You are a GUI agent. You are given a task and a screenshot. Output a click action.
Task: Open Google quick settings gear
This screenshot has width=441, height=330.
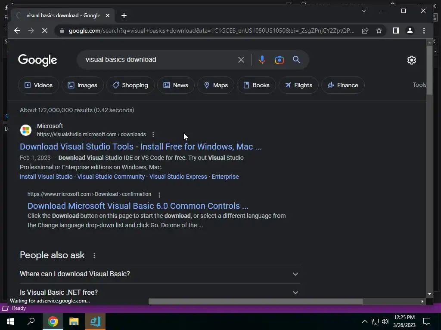click(411, 60)
